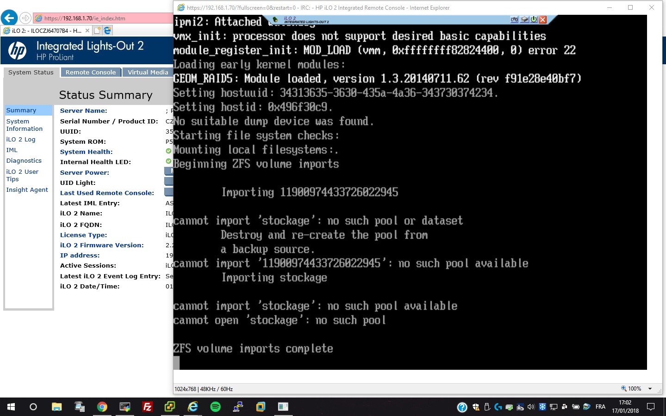Click the CAD Ctrl-Alt-Del icon in the iLO toolbar

tap(514, 19)
